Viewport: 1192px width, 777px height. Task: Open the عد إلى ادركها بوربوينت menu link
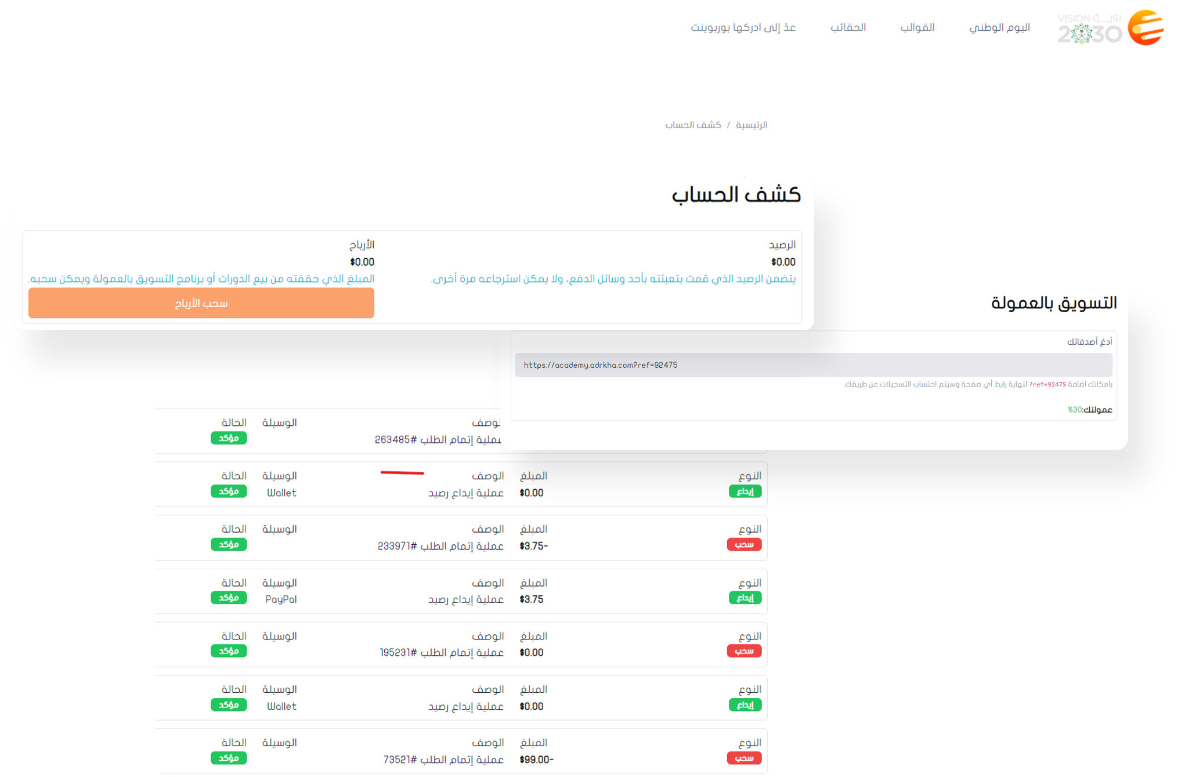point(743,27)
